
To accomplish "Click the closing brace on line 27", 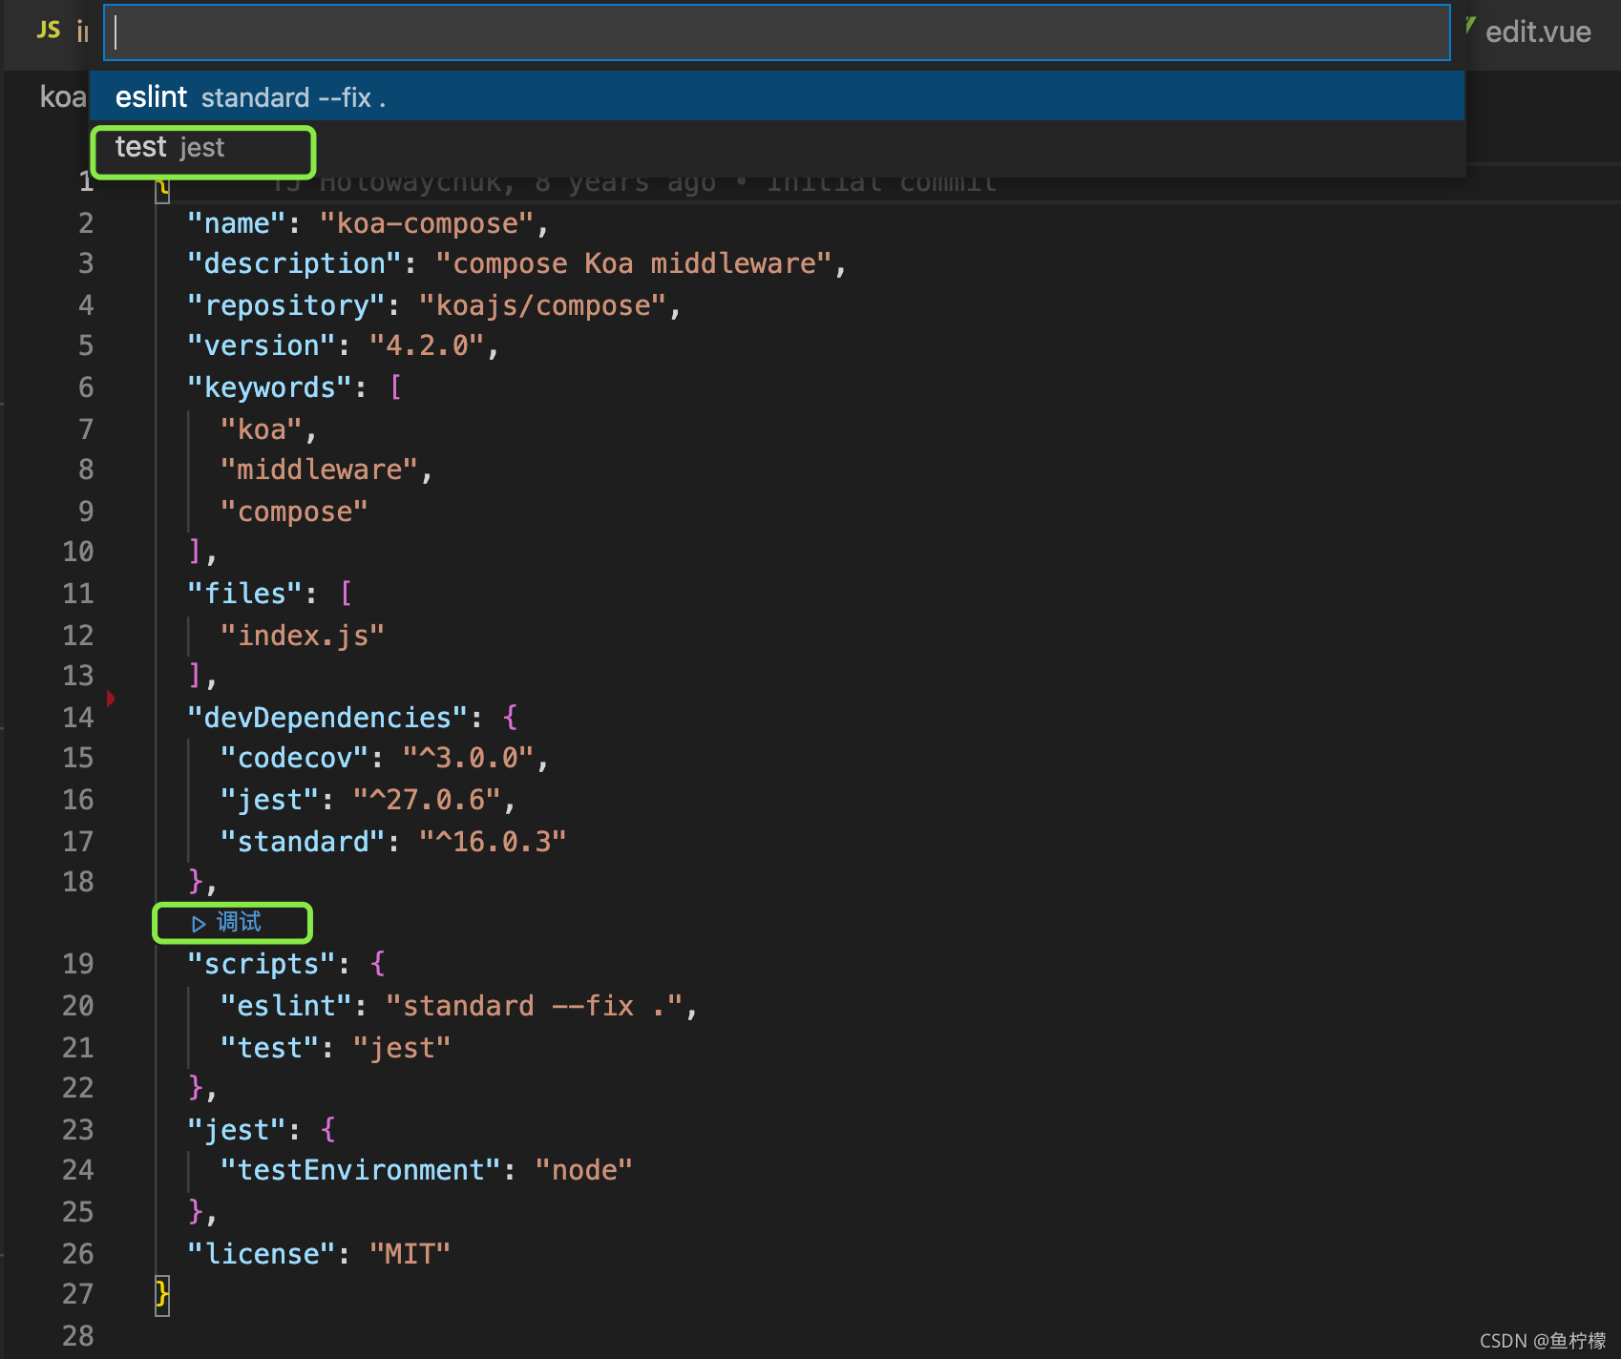I will [162, 1295].
